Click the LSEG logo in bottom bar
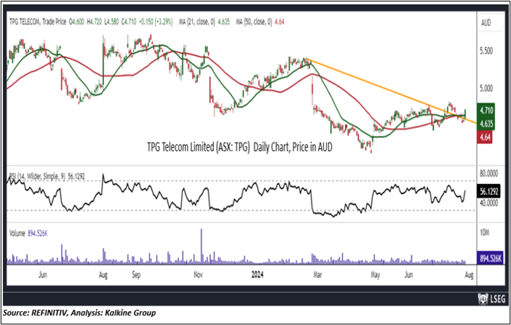Screen dimensions: 511x325 [491, 298]
